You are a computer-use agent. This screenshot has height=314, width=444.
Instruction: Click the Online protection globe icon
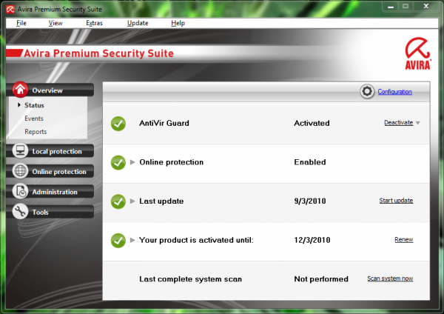coord(20,171)
